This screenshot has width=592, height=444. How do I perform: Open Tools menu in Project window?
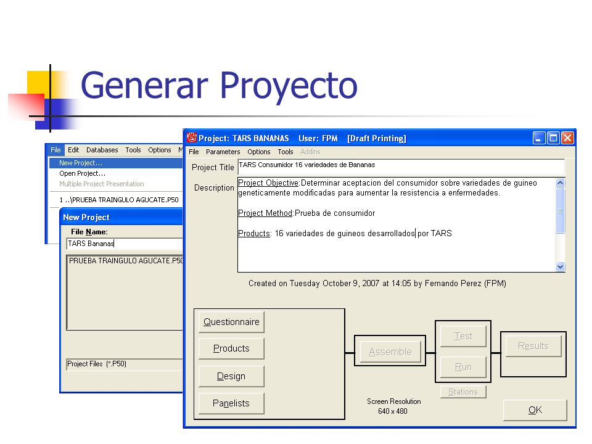(x=286, y=152)
